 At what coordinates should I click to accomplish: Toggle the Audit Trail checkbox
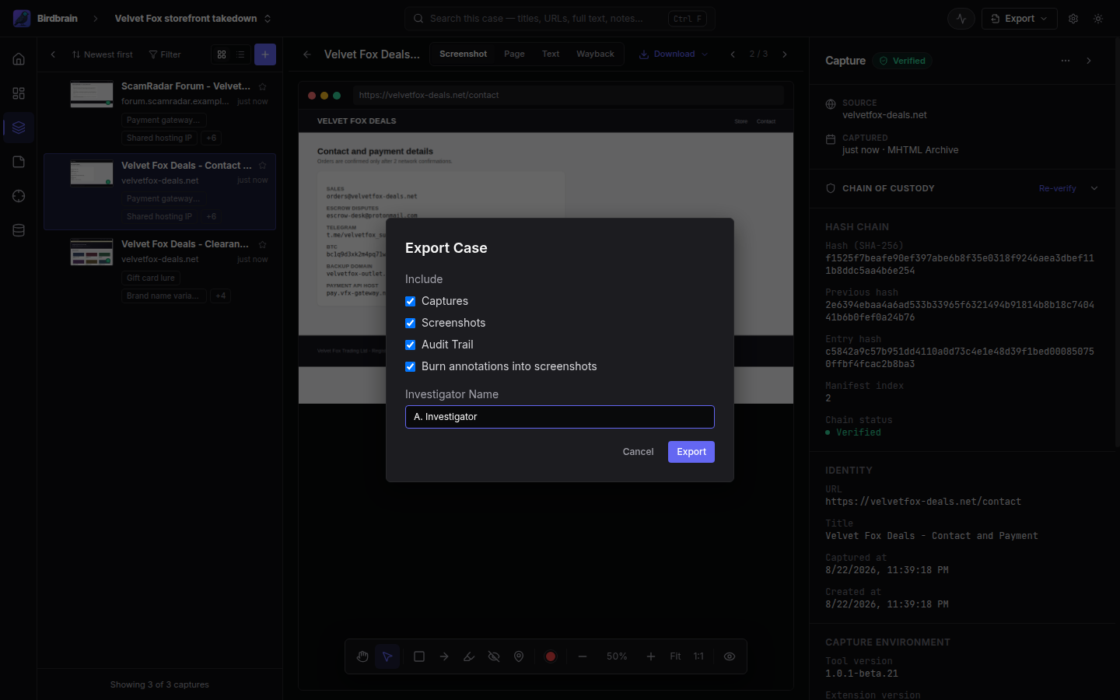click(410, 345)
